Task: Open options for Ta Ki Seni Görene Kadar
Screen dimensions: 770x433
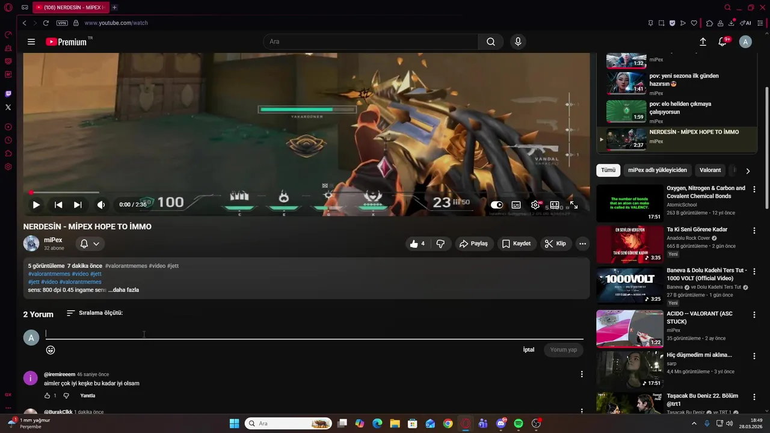Action: point(754,231)
